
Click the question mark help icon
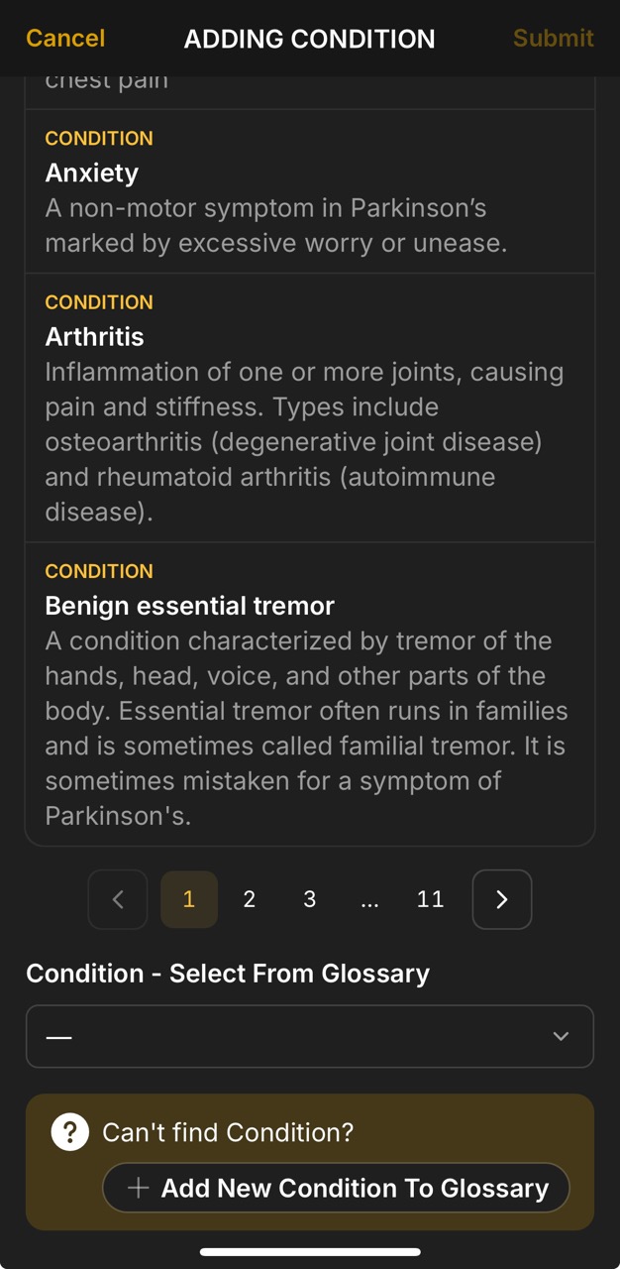(x=69, y=1131)
